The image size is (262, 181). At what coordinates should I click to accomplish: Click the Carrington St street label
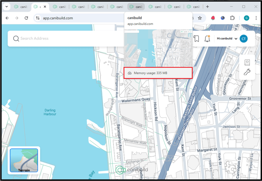click(x=238, y=167)
